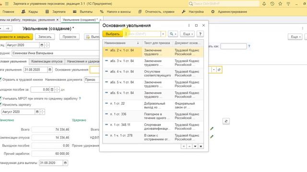Click the search magnifier in dialog toolbar

coord(172,34)
